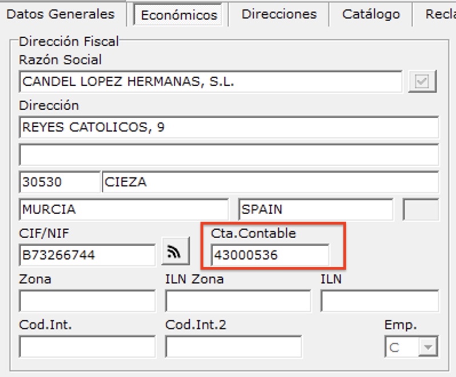Select the city field containing CIEZA
456x377 pixels.
coord(270,182)
